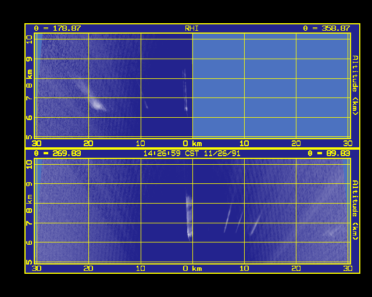This screenshot has width=372, height=297.
Task: Click the lower panel's 0 km range label
Action: click(x=192, y=269)
